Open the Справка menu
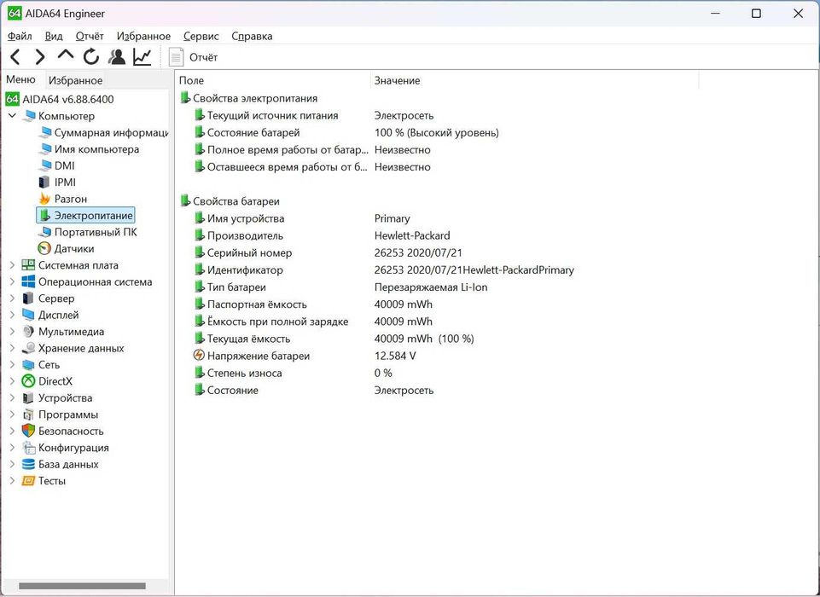The width and height of the screenshot is (820, 597). (x=252, y=36)
